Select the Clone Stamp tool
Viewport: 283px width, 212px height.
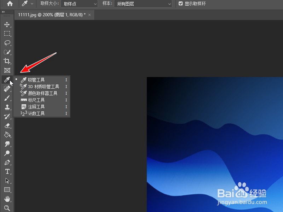pyautogui.click(x=7, y=107)
